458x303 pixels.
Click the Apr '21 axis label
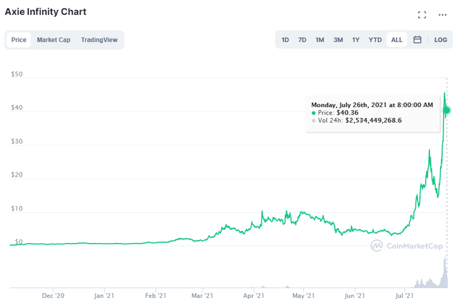[253, 296]
